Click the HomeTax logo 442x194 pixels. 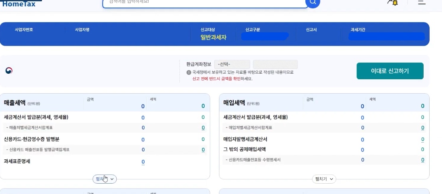(x=19, y=3)
